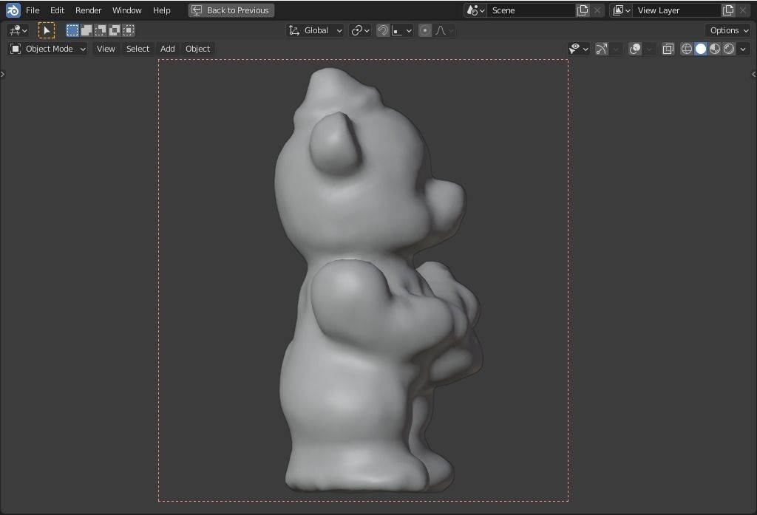
Task: Click the New Scene copy icon
Action: tap(583, 10)
